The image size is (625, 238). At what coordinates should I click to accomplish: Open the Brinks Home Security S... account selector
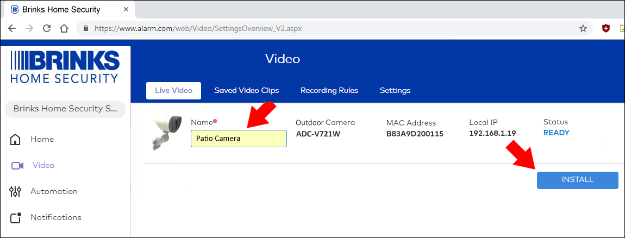(x=65, y=109)
